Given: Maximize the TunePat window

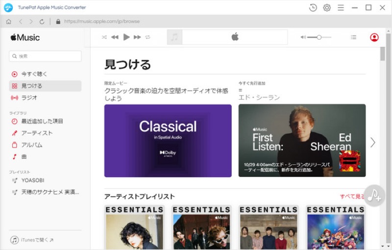Looking at the screenshot, I should [368, 7].
